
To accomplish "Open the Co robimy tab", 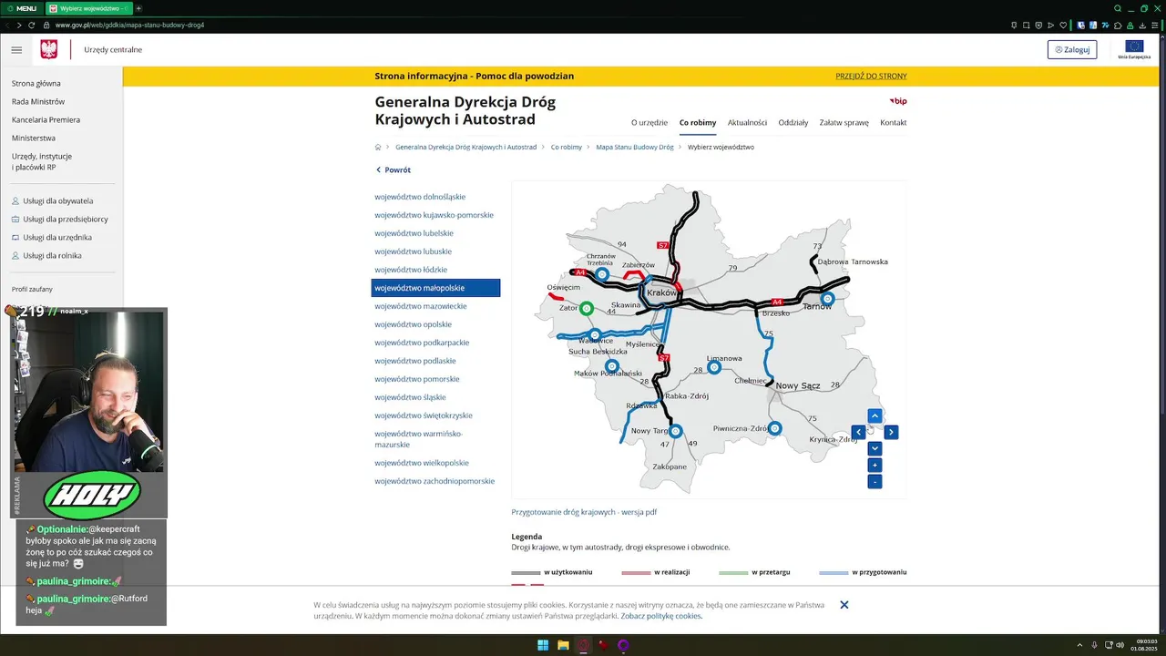I will 698,122.
